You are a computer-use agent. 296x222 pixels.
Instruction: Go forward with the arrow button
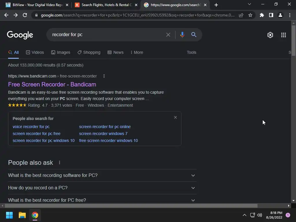(16, 15)
